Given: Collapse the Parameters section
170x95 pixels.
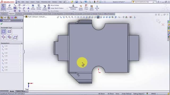Looking at the screenshot, I should 22,43.
